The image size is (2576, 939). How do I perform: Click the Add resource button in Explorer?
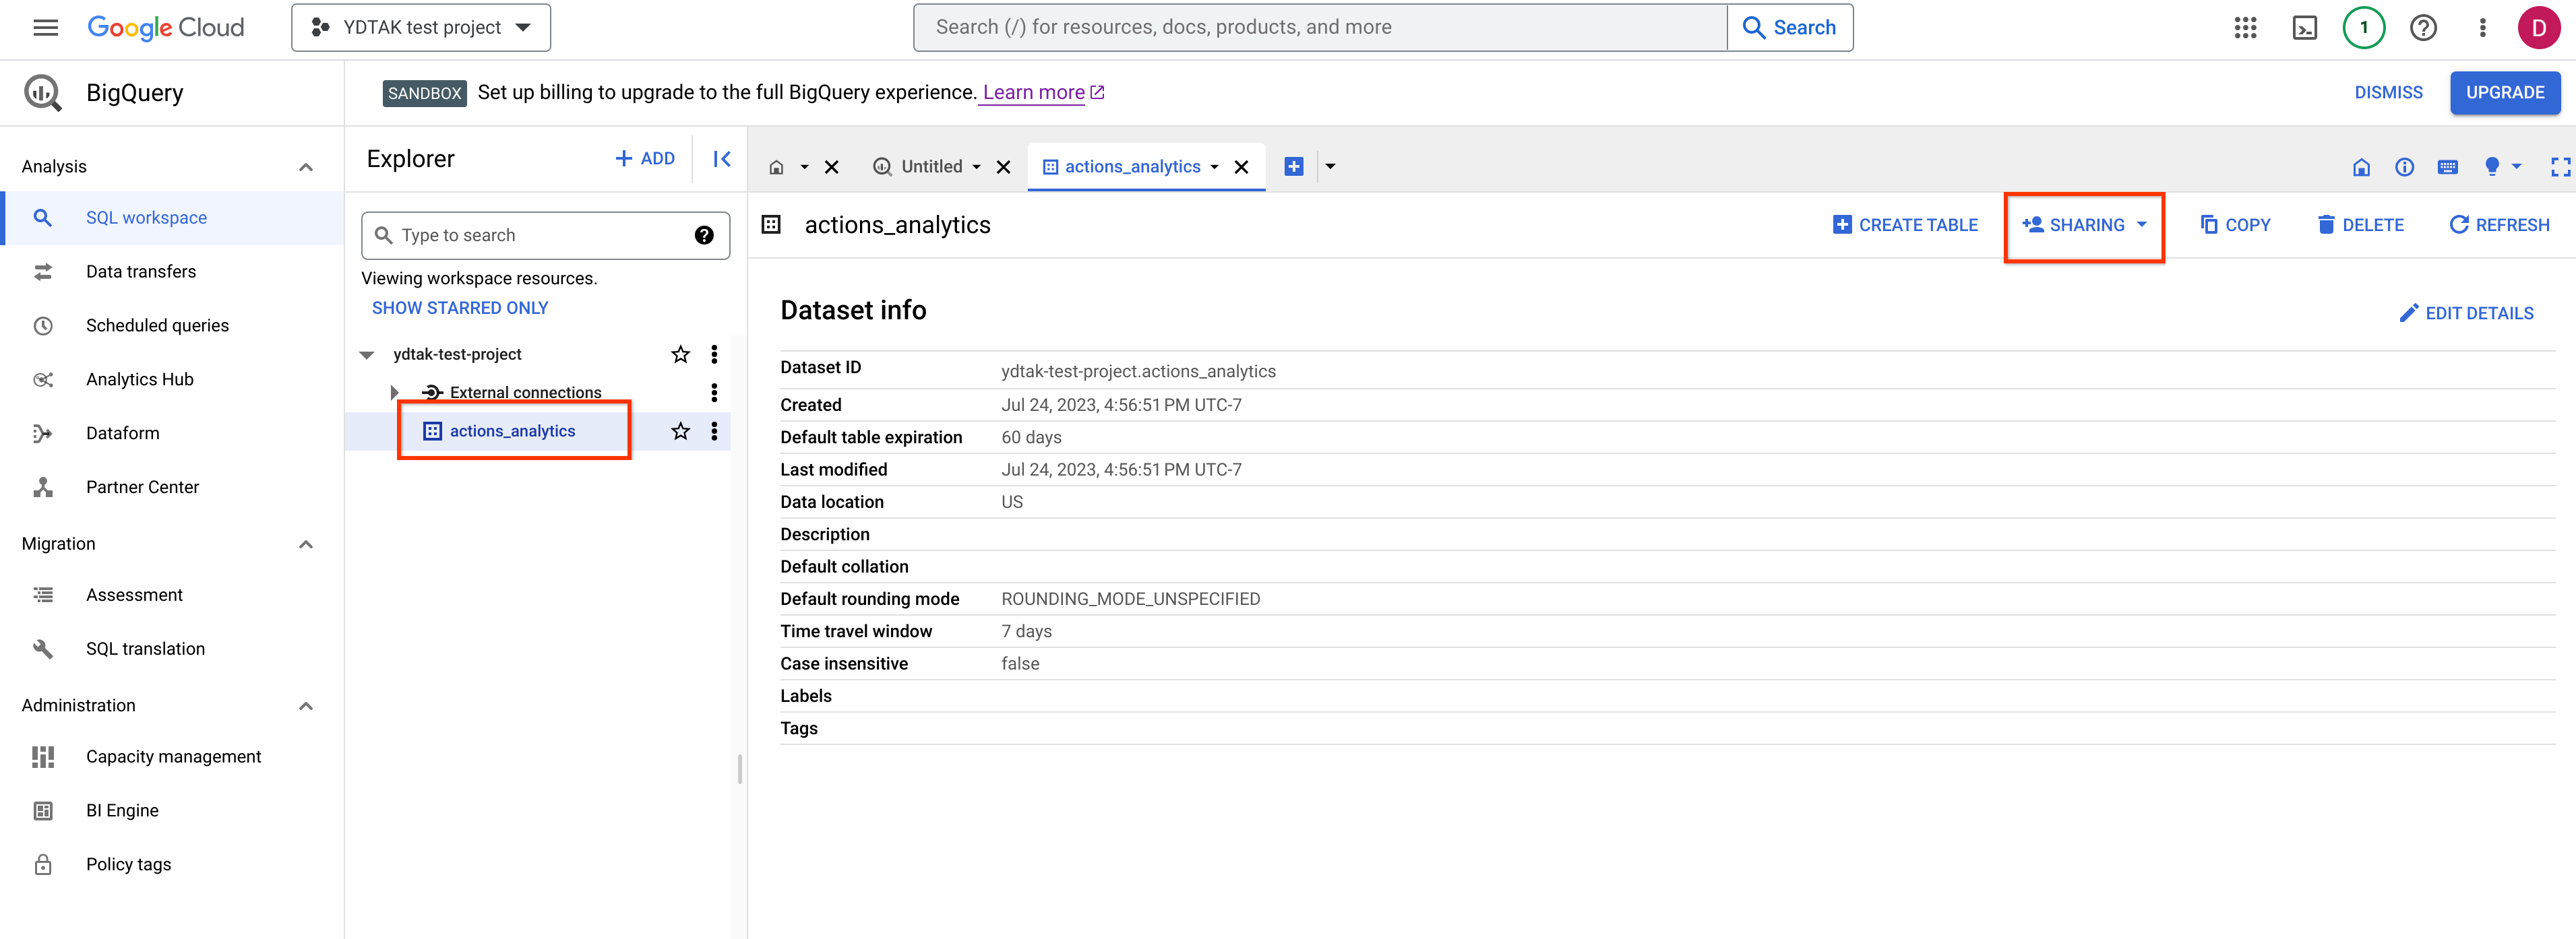point(646,159)
